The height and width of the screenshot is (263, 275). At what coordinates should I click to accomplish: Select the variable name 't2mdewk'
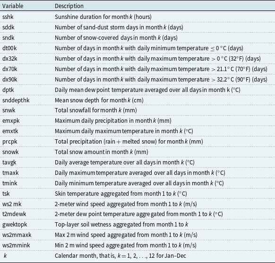[14, 214]
